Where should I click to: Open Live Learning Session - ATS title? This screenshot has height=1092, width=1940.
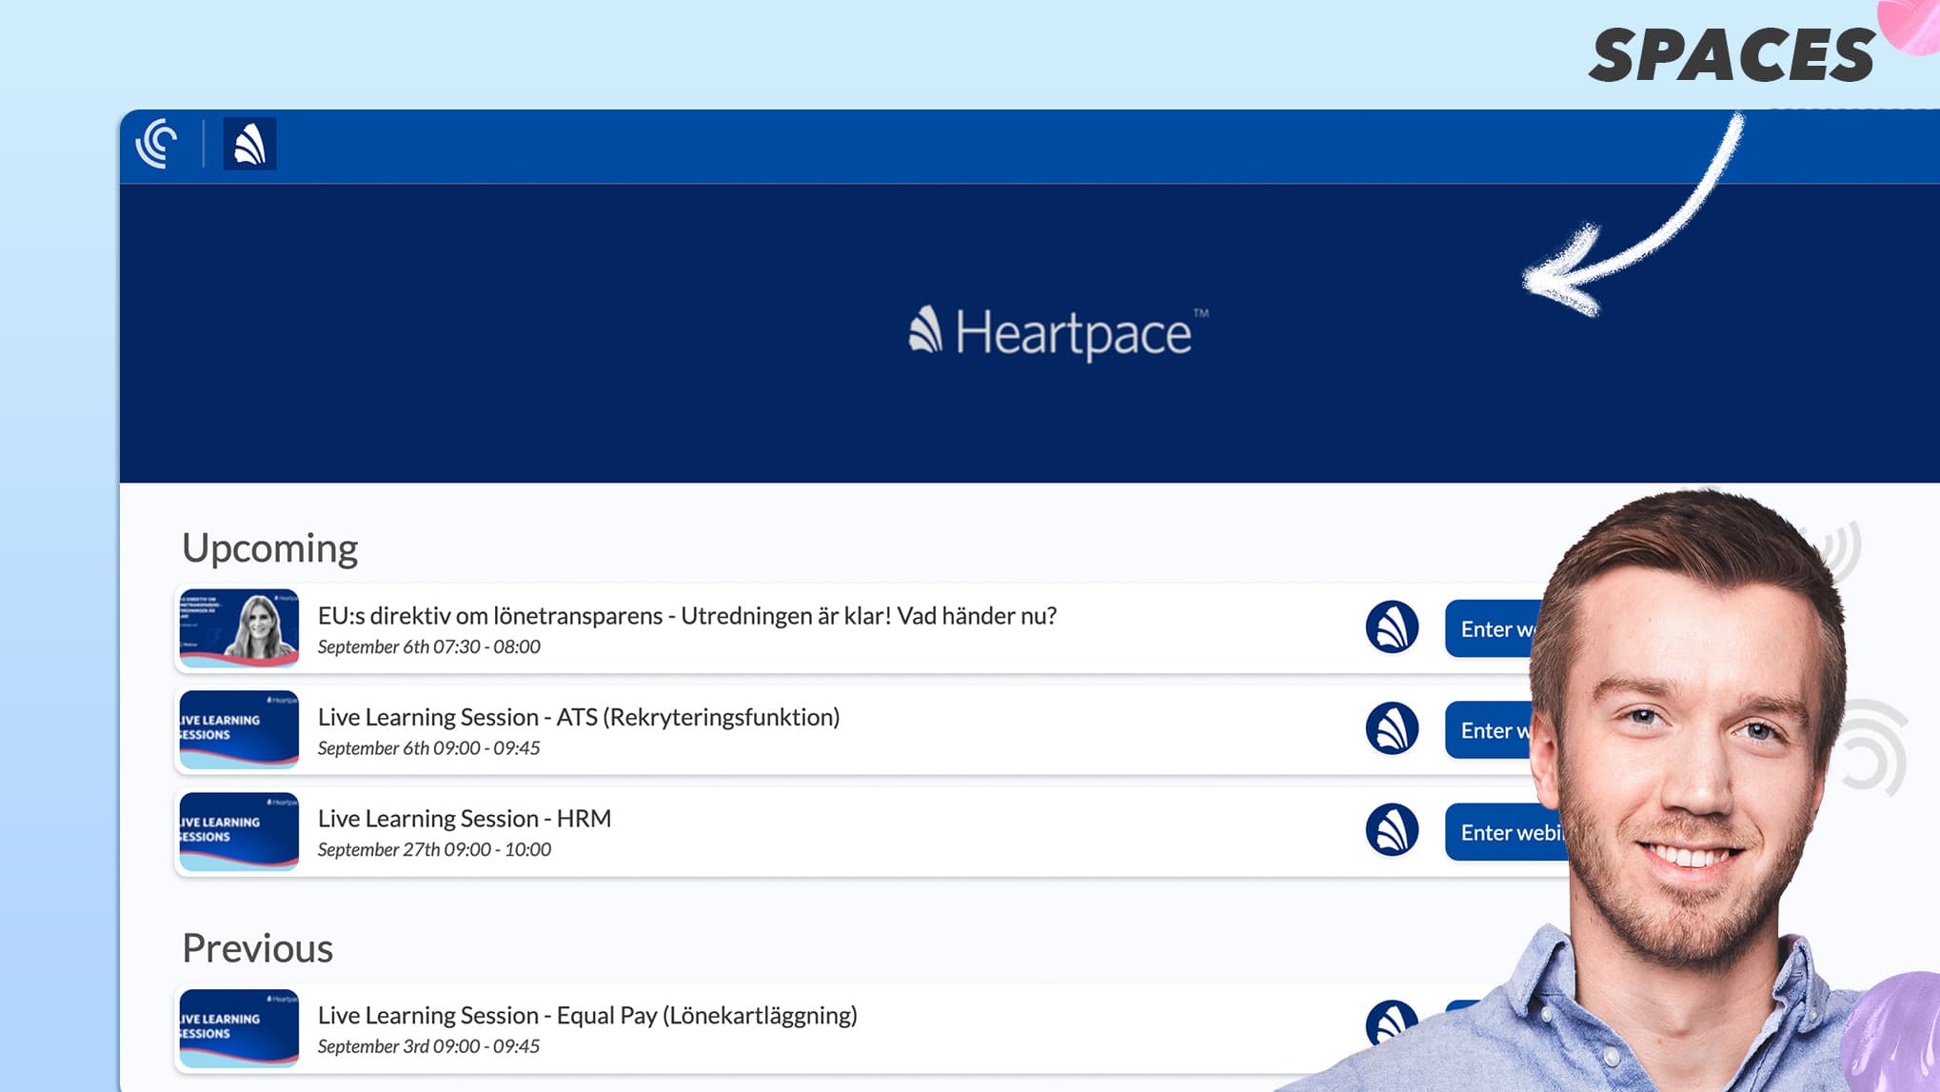[x=578, y=717]
